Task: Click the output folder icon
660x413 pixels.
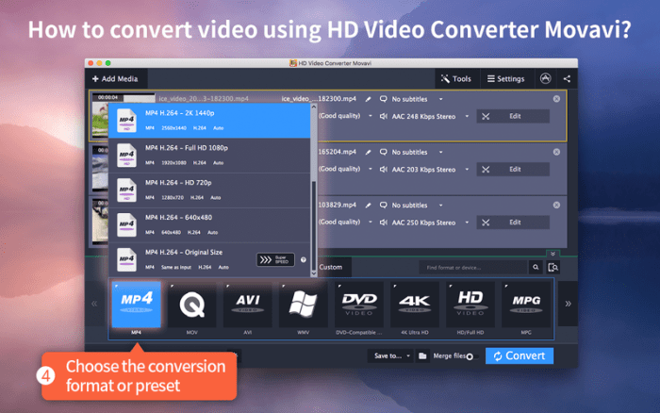Action: point(422,356)
